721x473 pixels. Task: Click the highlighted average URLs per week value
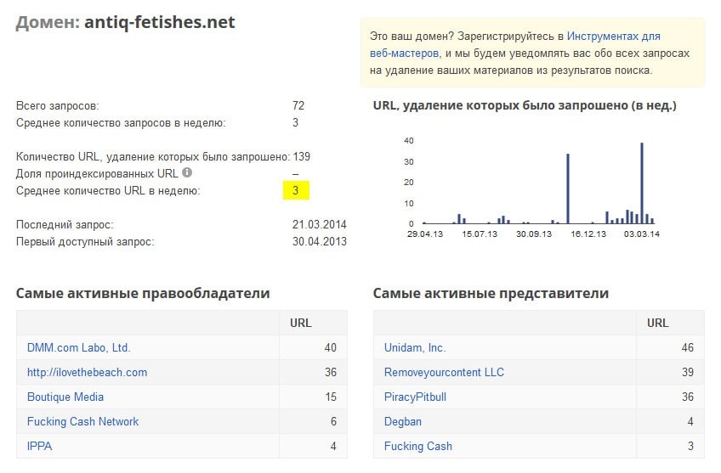[x=296, y=190]
